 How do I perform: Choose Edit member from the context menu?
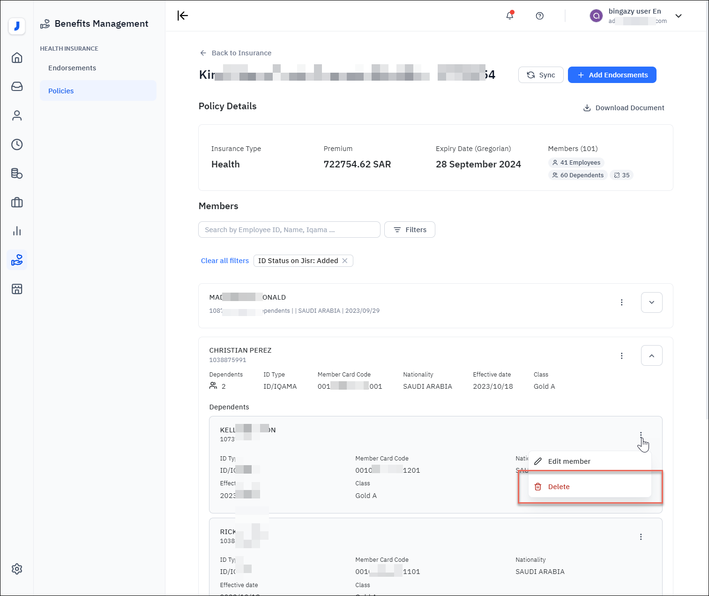pyautogui.click(x=569, y=461)
